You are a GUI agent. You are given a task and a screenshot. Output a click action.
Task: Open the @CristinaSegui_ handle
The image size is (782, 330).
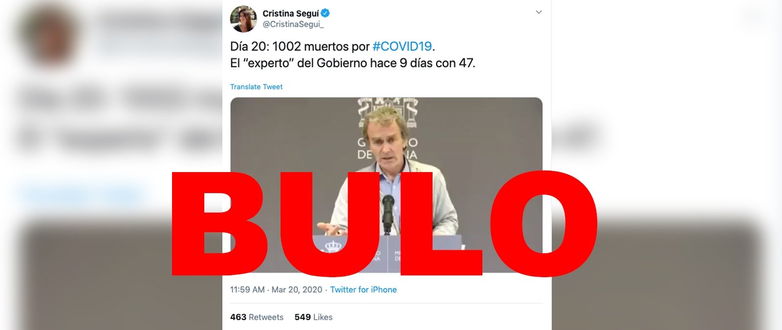293,24
